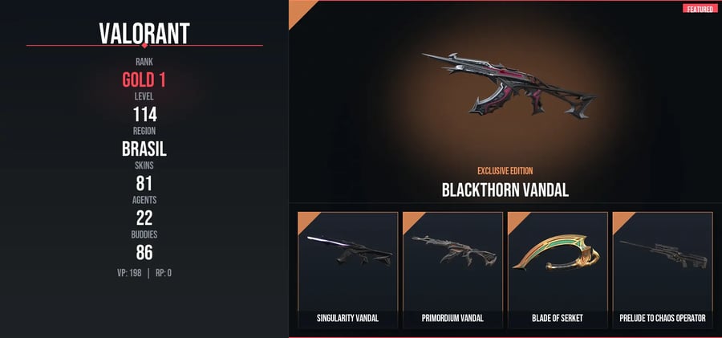Click the Blackthorn Vandal title text
Viewport: 722px width, 338px height.
click(x=505, y=190)
